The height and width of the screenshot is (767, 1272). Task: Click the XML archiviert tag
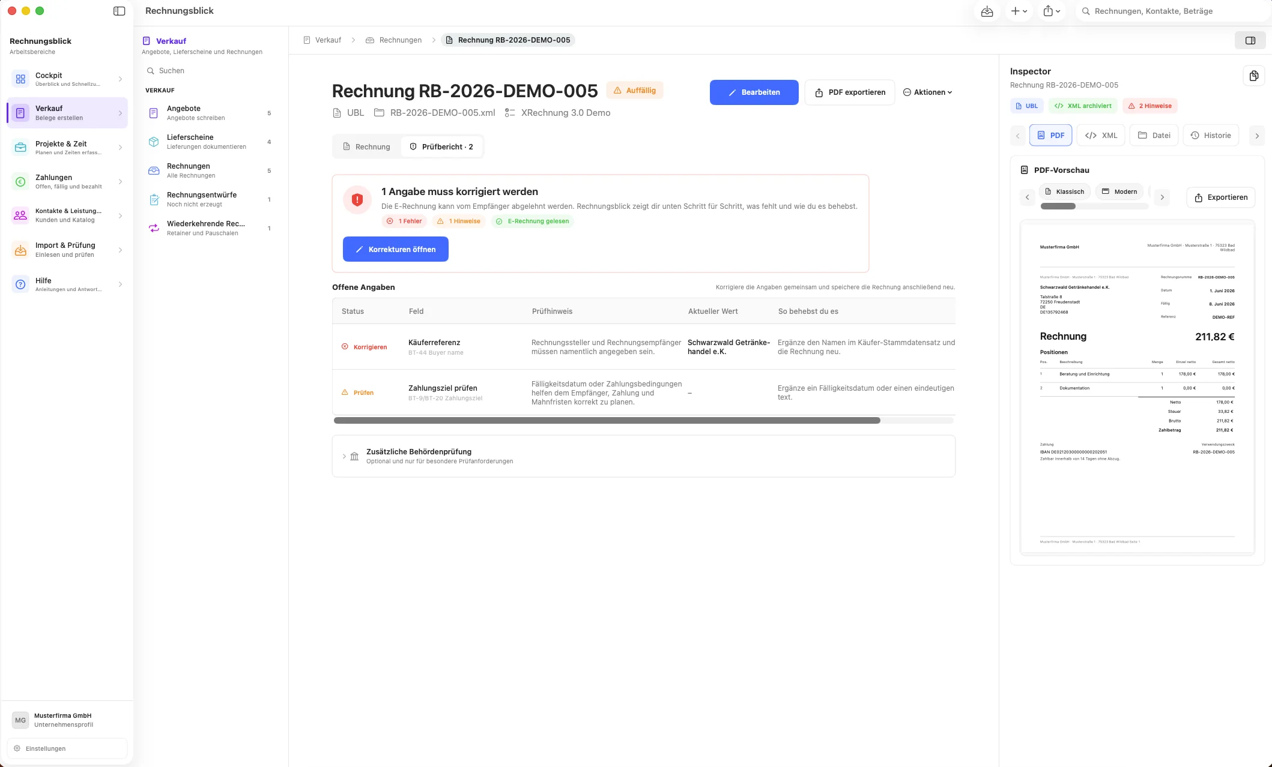click(1083, 106)
